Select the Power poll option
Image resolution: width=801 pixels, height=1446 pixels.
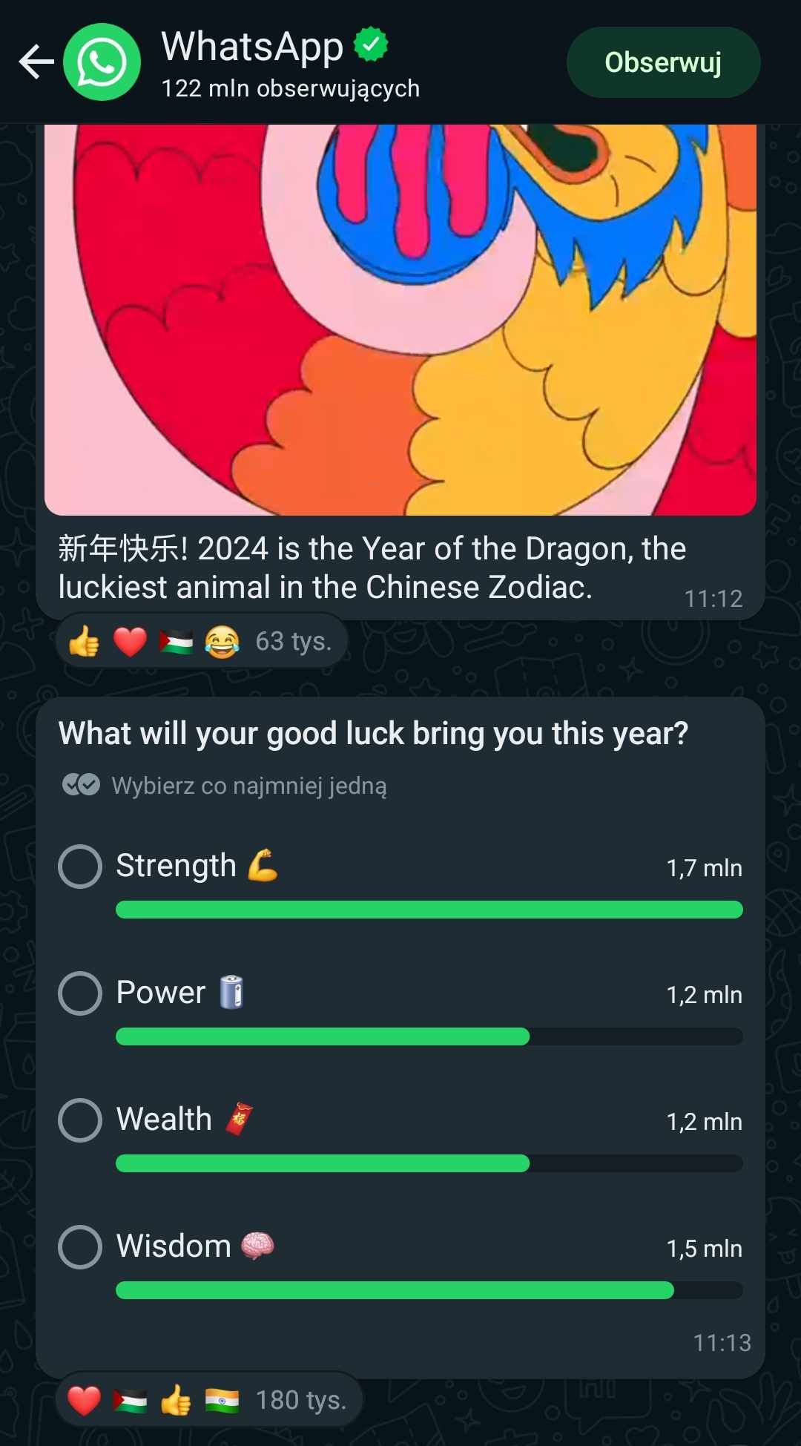click(x=80, y=993)
